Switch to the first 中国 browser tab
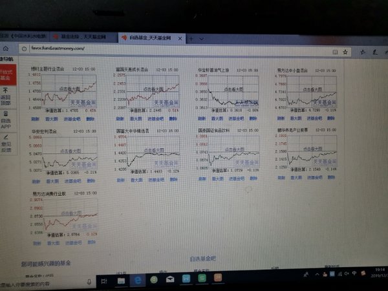 coord(25,36)
